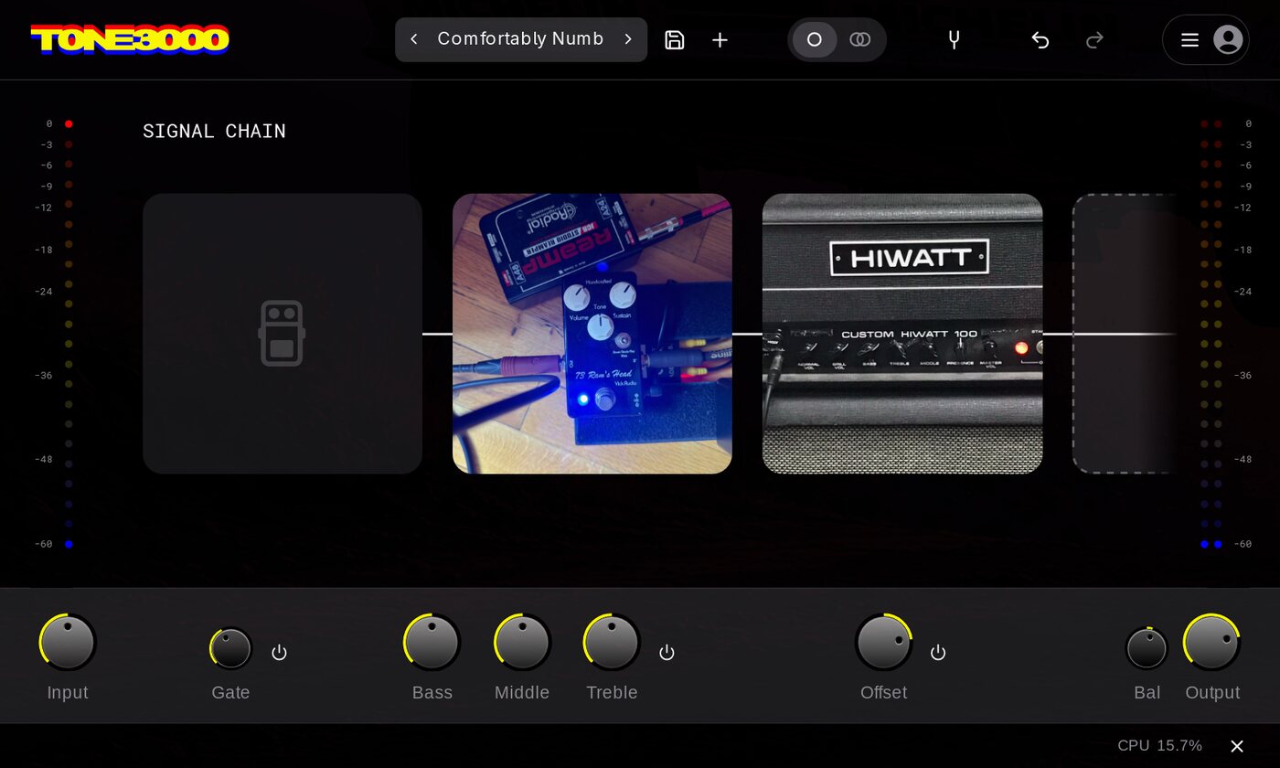
Task: Adjust the Treble knob
Action: (x=612, y=642)
